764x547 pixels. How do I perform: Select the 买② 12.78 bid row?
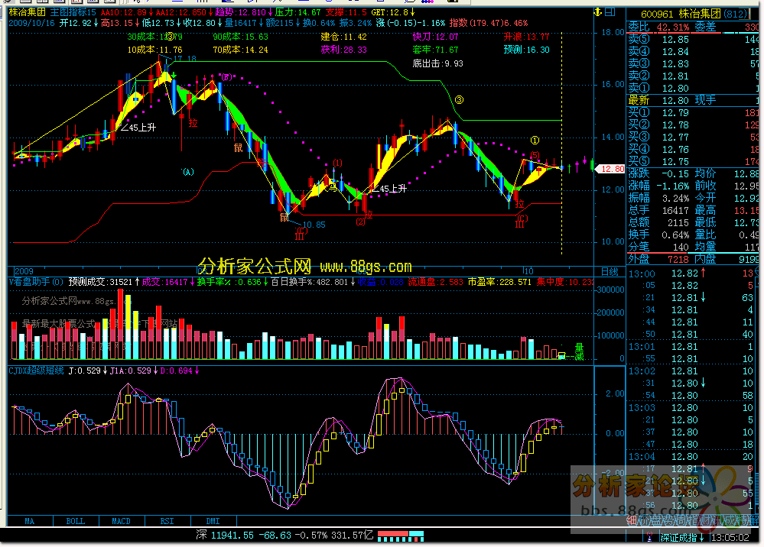(x=694, y=125)
